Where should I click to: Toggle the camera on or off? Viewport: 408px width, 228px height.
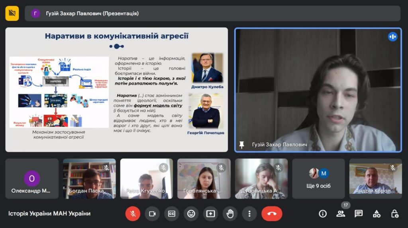[x=152, y=214]
